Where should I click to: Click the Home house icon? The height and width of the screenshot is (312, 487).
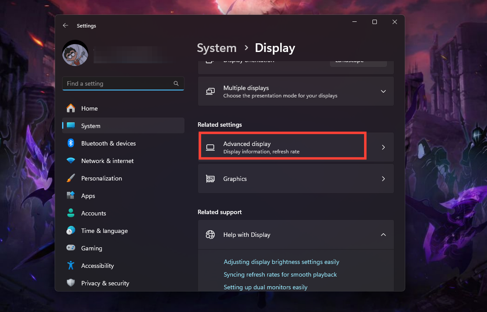pyautogui.click(x=71, y=108)
